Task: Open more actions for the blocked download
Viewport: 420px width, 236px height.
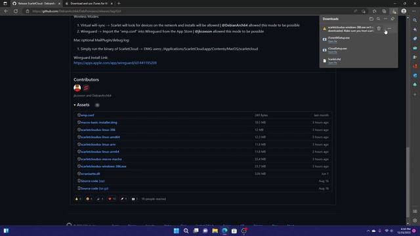Action: 389,28
